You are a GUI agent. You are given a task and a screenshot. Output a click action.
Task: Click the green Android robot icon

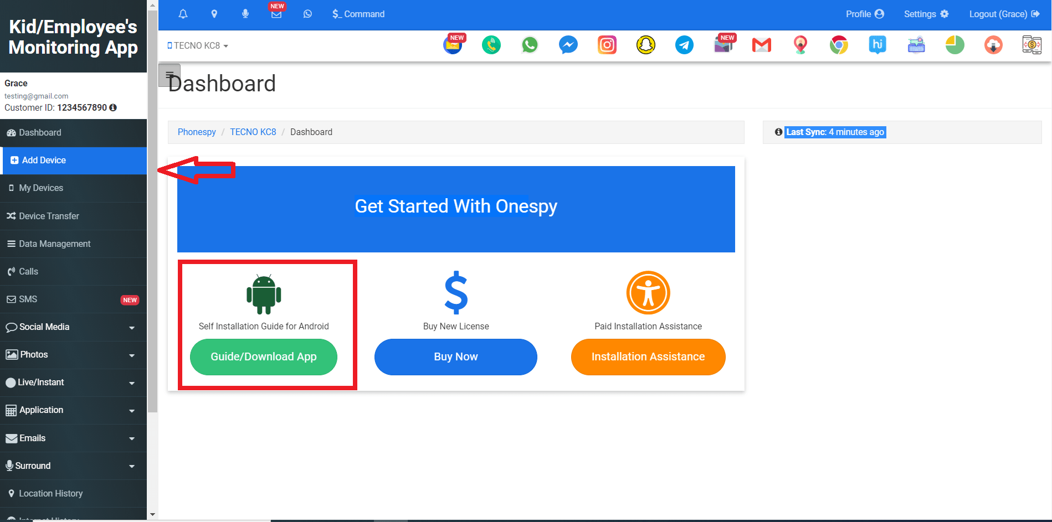point(264,294)
